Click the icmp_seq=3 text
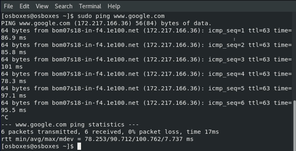The height and width of the screenshot is (151, 296). pos(226,59)
